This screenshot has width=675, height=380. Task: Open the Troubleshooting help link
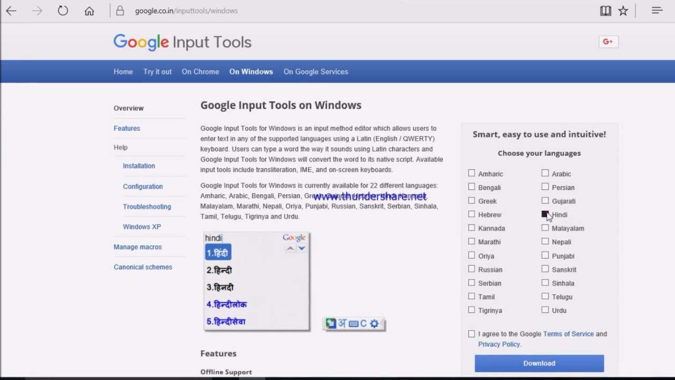click(x=147, y=206)
